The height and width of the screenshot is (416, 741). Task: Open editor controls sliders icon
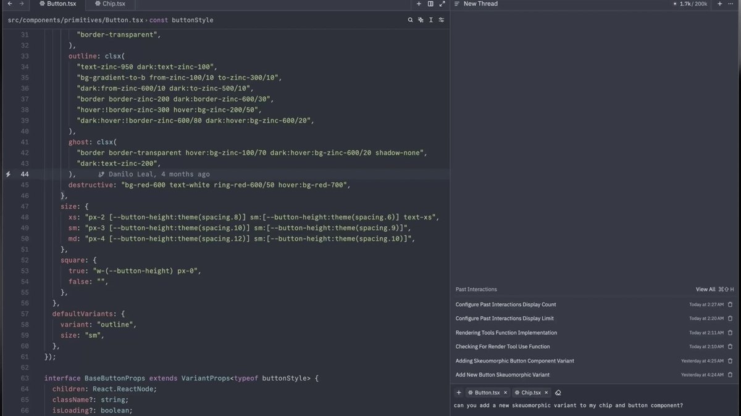pyautogui.click(x=442, y=20)
